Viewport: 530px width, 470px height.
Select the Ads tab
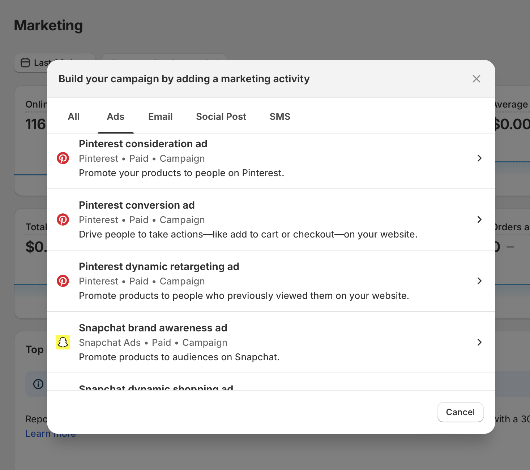tap(116, 117)
